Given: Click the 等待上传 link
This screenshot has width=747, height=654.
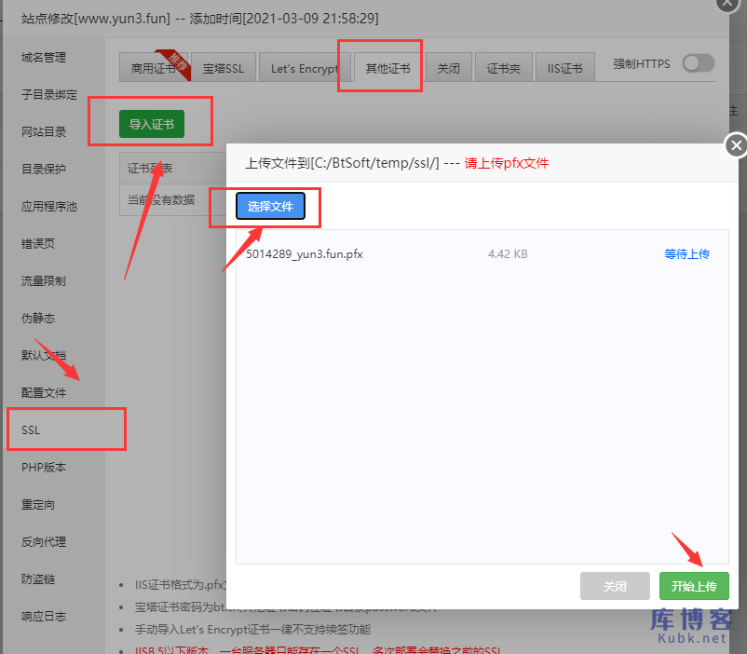Looking at the screenshot, I should pyautogui.click(x=687, y=252).
